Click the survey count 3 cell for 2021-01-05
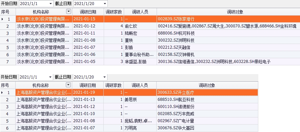The image size is (300, 132). 114,62
